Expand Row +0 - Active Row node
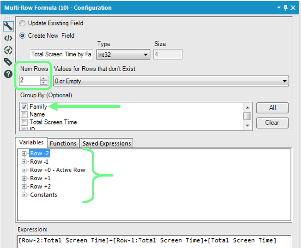The image size is (301, 248). tap(24, 170)
